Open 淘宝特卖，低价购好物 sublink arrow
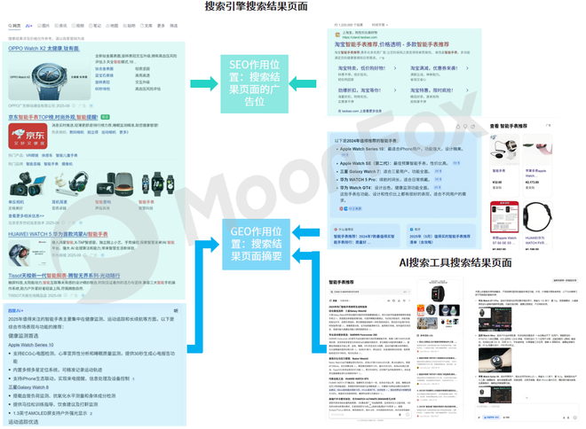This screenshot has width=586, height=429. [x=393, y=67]
